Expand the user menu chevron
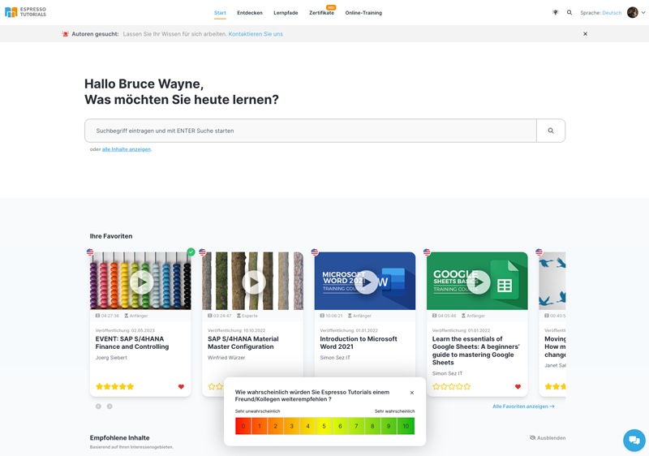Screen dimensions: 649x456 click(643, 12)
